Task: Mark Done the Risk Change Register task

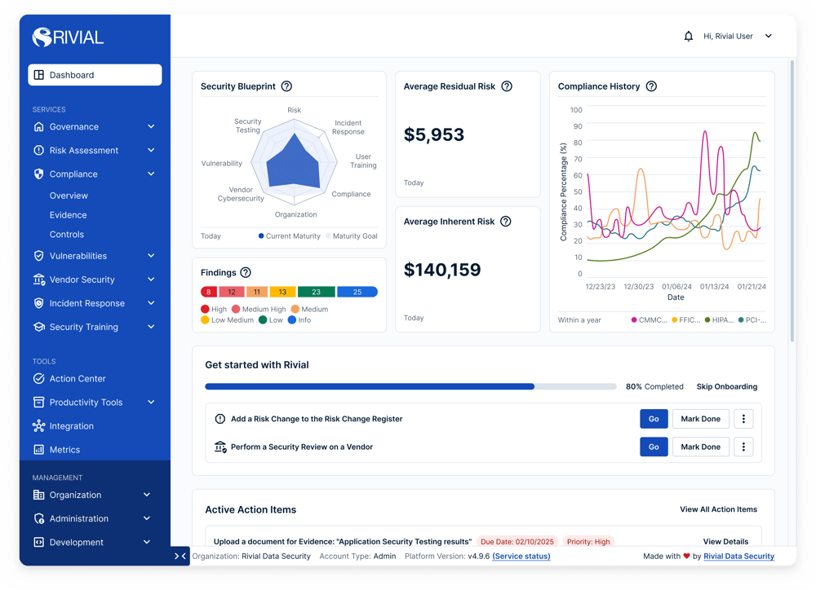Action: (x=700, y=419)
